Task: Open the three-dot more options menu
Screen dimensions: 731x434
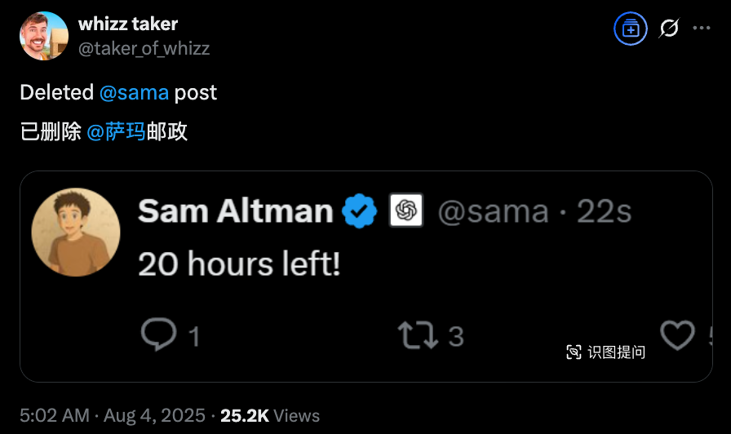Action: coord(701,28)
